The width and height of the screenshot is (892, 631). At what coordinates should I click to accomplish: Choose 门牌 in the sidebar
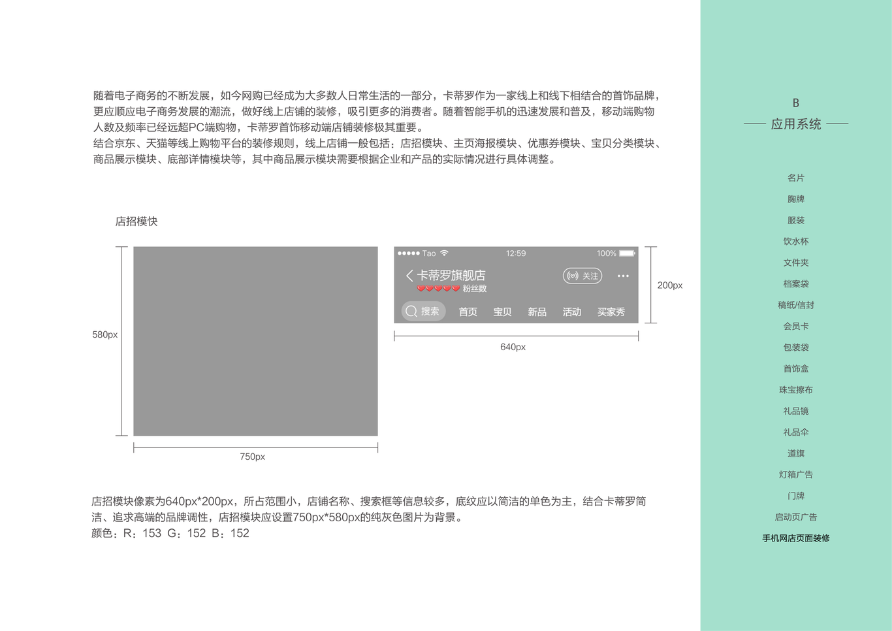pos(796,496)
